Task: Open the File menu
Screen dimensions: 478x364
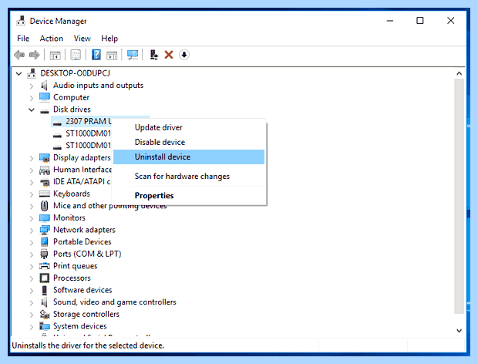Action: tap(23, 39)
